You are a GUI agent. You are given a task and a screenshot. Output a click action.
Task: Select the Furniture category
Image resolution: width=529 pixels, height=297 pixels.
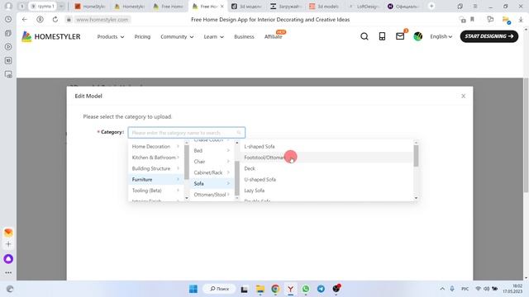coord(155,180)
